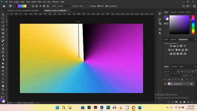
Task: Select the Zoom tool
Action: click(x=3, y=90)
